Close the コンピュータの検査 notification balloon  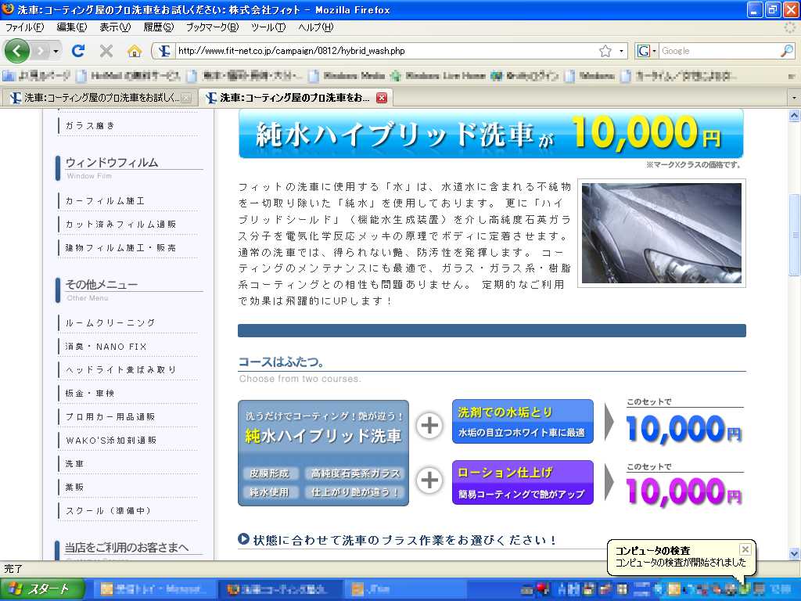[745, 549]
